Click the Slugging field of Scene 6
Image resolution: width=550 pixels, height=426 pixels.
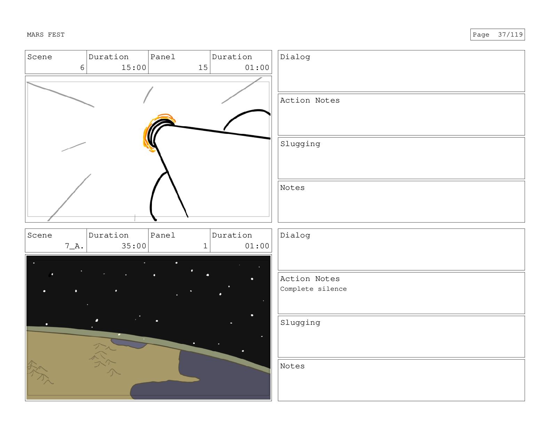tap(401, 158)
